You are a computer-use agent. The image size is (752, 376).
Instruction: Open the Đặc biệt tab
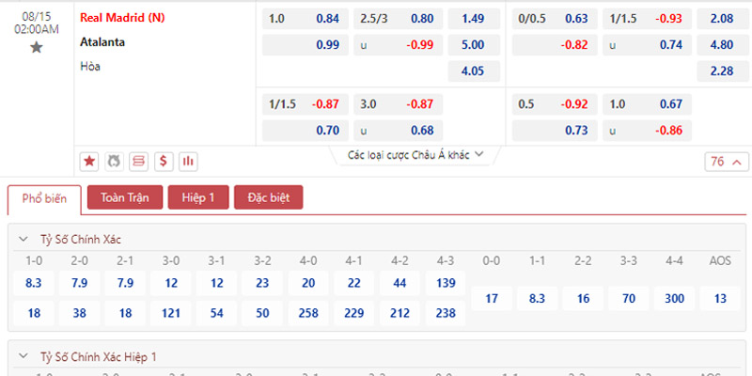269,197
